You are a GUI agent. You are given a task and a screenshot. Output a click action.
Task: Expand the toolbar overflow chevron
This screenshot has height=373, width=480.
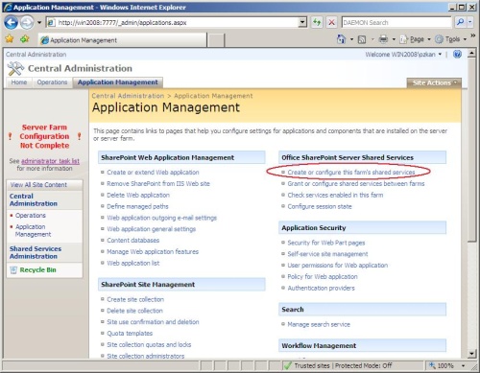(x=472, y=35)
